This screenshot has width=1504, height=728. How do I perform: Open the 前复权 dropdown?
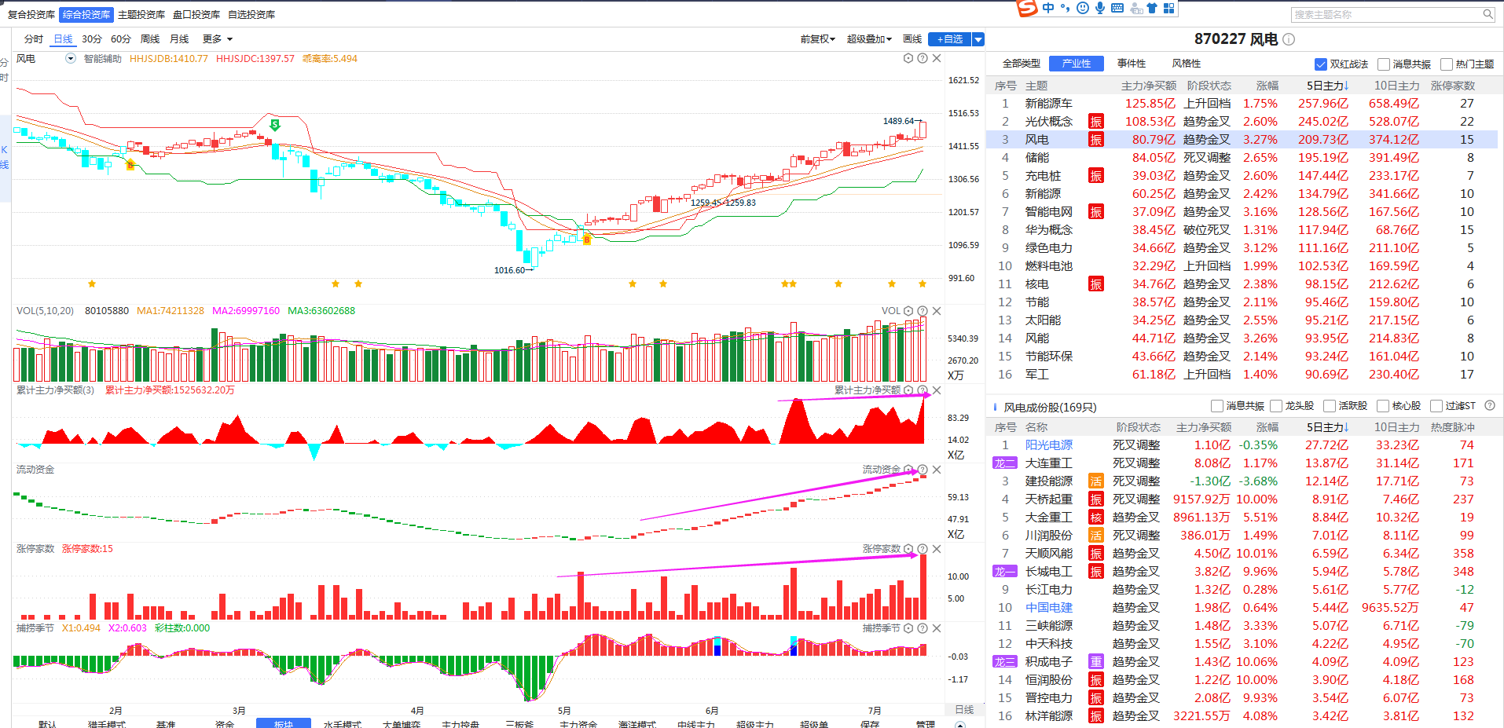[817, 39]
